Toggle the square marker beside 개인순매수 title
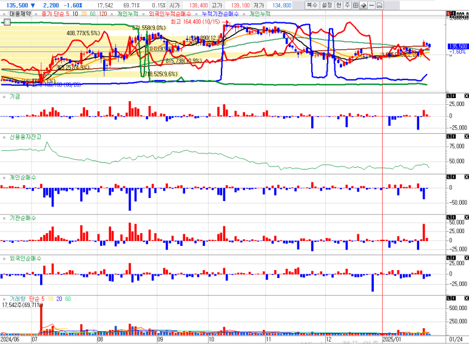 [4, 178]
